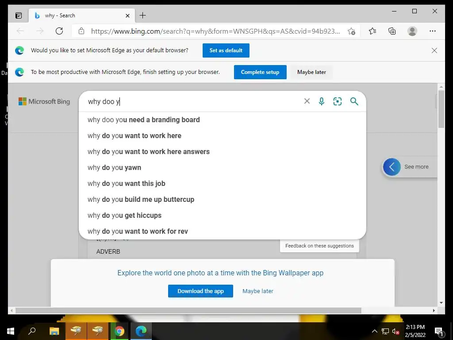
Task: Click the browser back arrow
Action: point(20,31)
